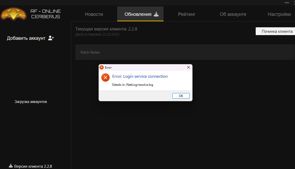Close the Error dialog with the X
The image size is (295, 169).
tap(189, 67)
